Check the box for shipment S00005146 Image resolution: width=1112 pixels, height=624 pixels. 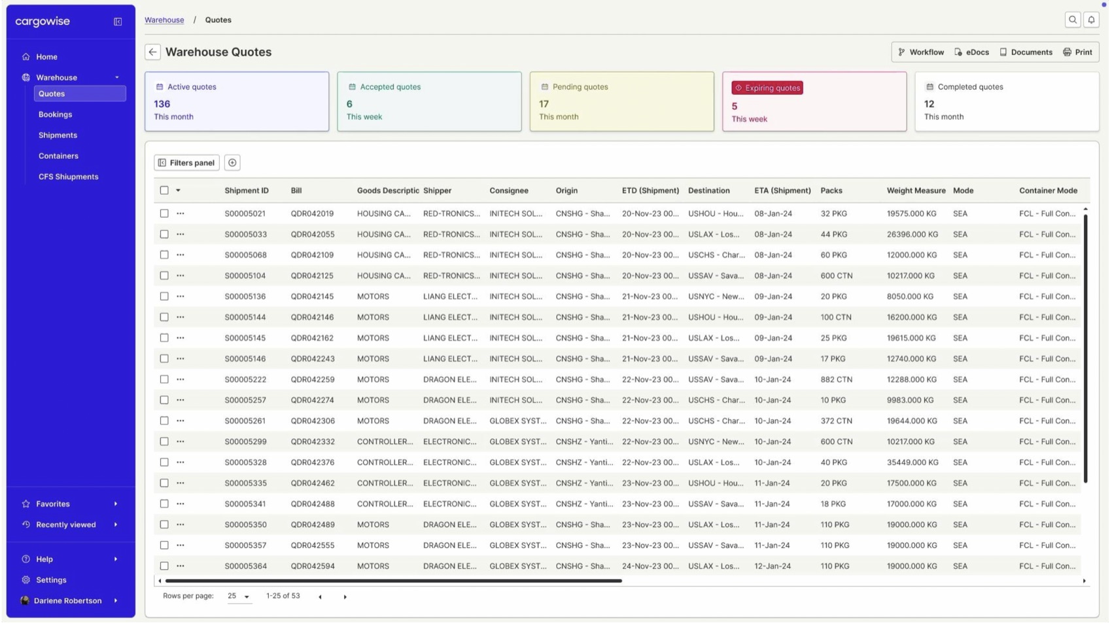(x=164, y=359)
